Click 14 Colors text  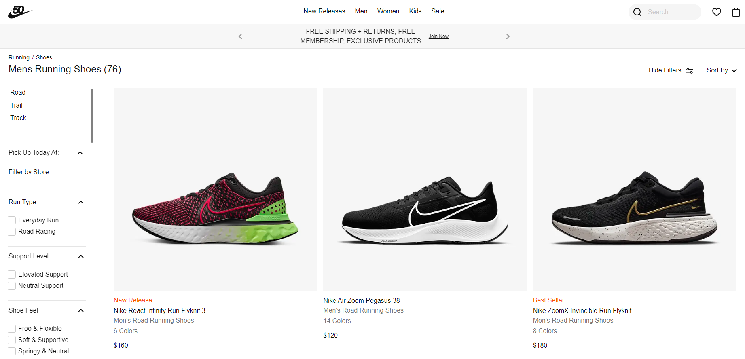tap(337, 321)
